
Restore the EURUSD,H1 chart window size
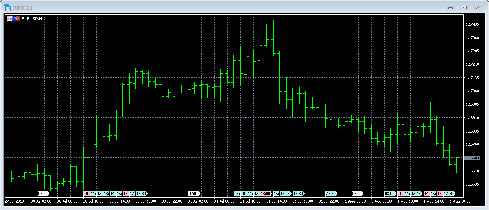click(464, 7)
